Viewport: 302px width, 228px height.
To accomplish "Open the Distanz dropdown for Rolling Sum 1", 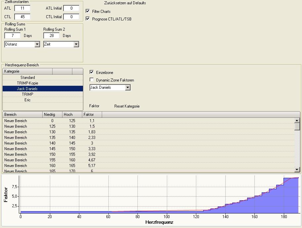I will pos(37,44).
